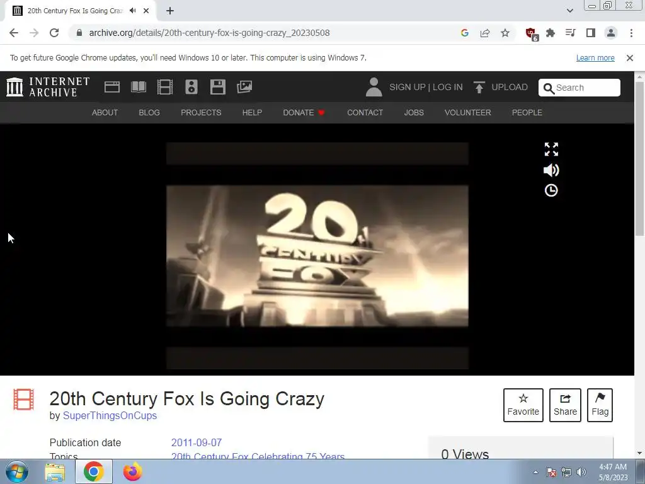Go back with the browser back arrow
The image size is (645, 484).
tap(14, 33)
